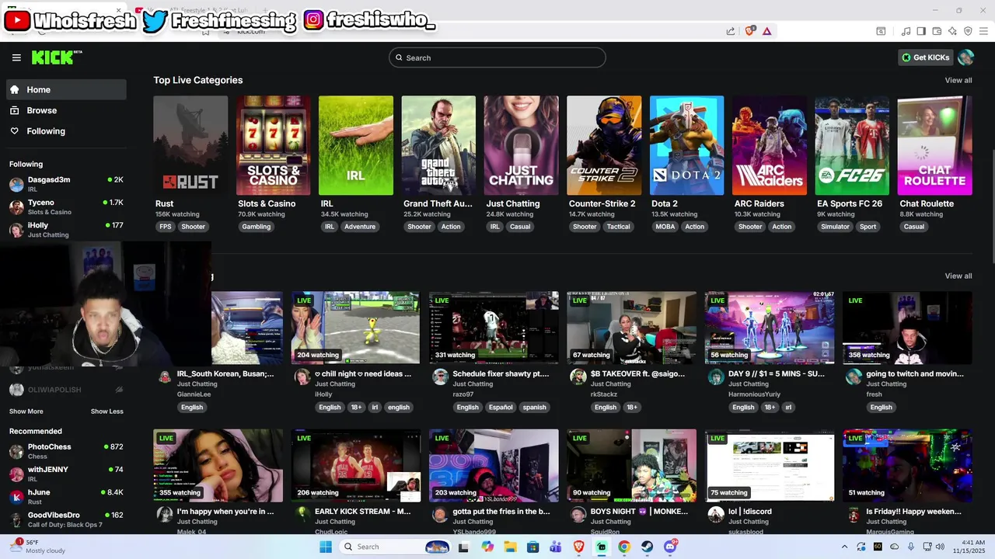View all Top Live Categories
Screen dimensions: 995x559
pyautogui.click(x=958, y=80)
